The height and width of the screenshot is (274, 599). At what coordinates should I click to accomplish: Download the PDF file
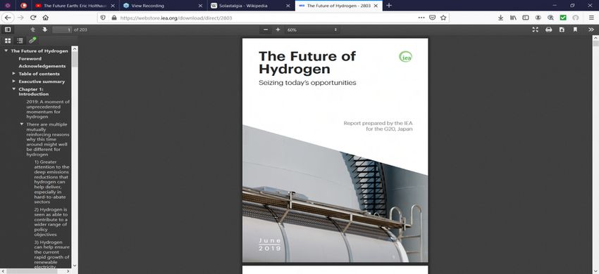562,30
